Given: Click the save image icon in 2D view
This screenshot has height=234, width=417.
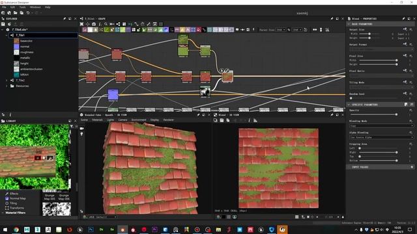Looking at the screenshot, I should pos(222,120).
